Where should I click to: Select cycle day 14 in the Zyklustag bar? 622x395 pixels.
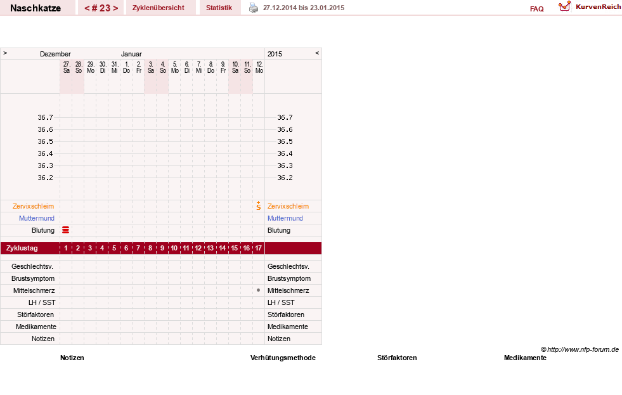[x=222, y=249]
